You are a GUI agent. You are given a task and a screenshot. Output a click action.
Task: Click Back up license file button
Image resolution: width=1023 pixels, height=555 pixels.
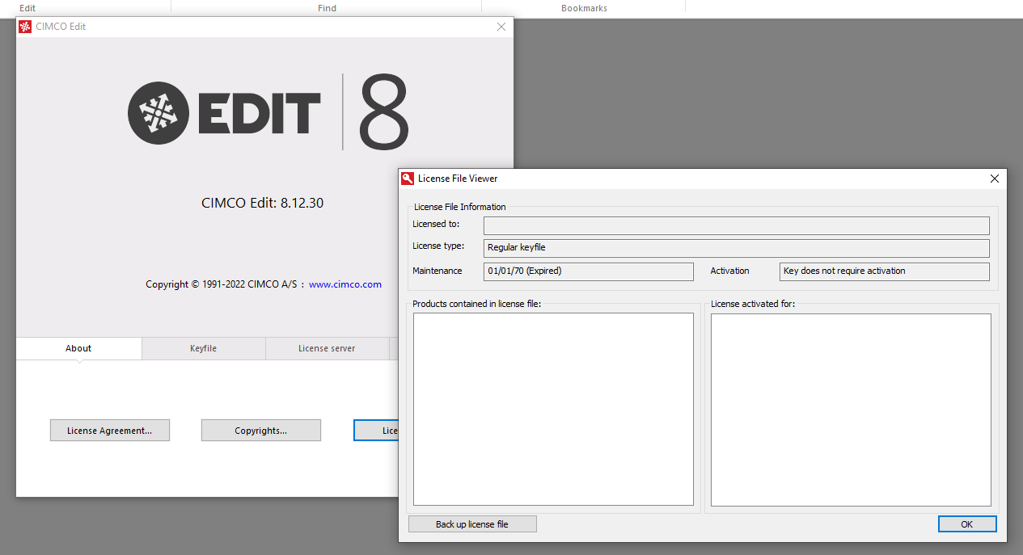tap(472, 524)
